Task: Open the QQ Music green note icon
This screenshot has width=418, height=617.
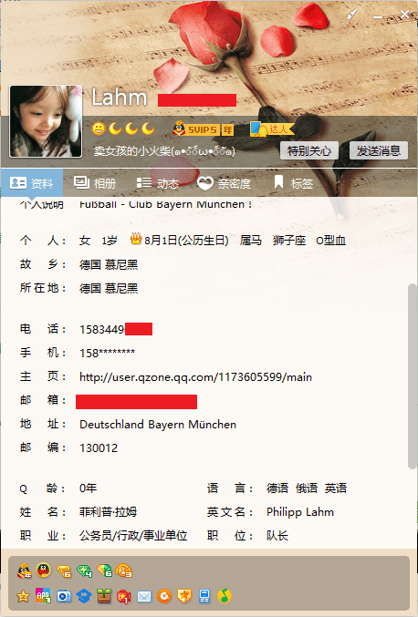Action: click(x=225, y=596)
